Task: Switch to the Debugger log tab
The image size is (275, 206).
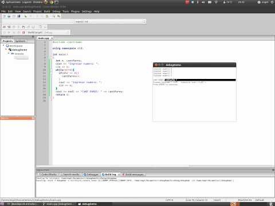Action: click(x=91, y=175)
